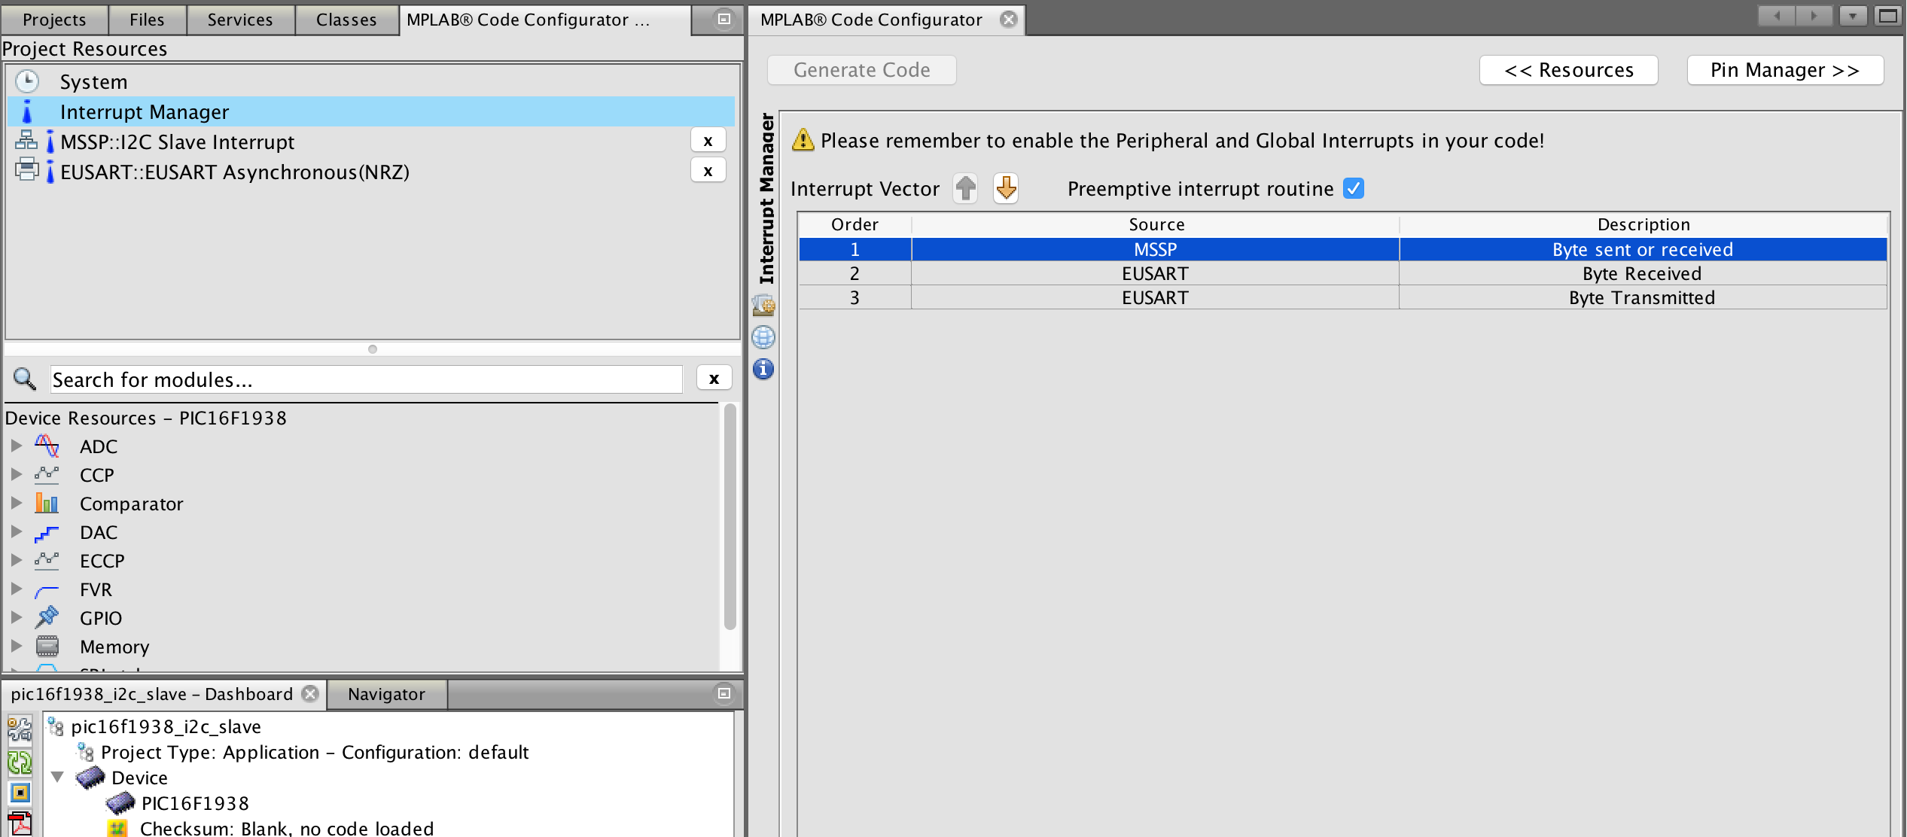The image size is (1907, 837).
Task: Open the Navigator tab
Action: pos(386,694)
